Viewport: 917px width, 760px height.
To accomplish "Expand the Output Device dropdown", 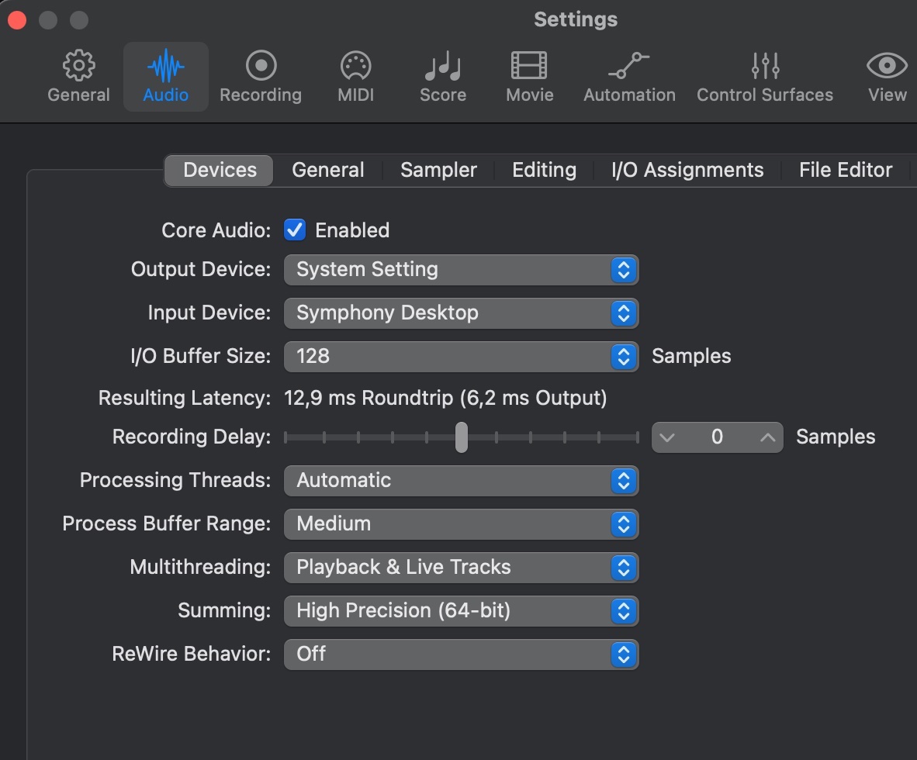I will coord(461,270).
